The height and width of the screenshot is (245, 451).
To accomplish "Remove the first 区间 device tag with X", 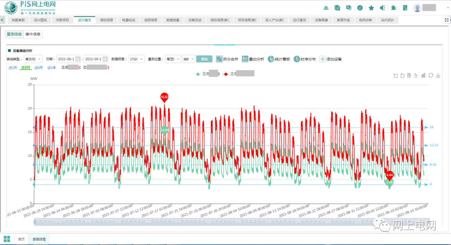I will (80, 68).
